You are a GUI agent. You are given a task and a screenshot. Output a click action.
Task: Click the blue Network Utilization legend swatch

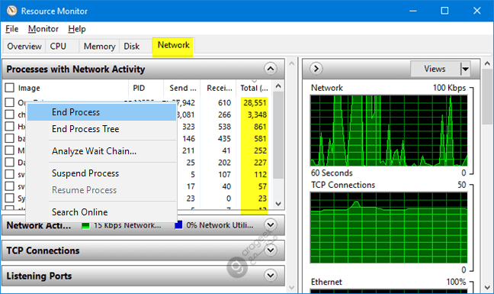(178, 225)
